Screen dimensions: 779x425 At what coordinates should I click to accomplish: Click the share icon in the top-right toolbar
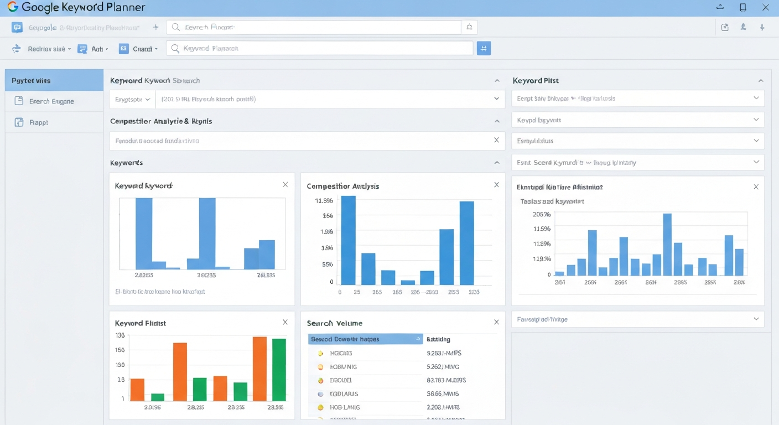point(725,27)
